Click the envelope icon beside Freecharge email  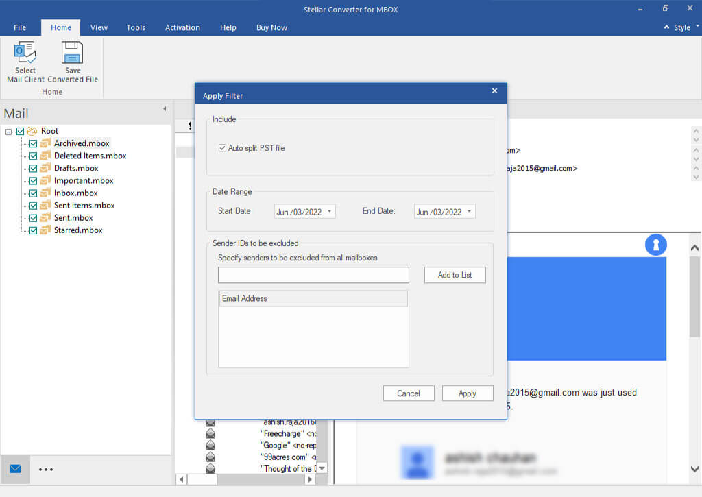pyautogui.click(x=210, y=433)
